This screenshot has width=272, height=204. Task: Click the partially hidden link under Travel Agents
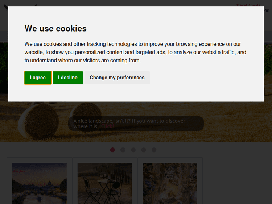(267, 10)
